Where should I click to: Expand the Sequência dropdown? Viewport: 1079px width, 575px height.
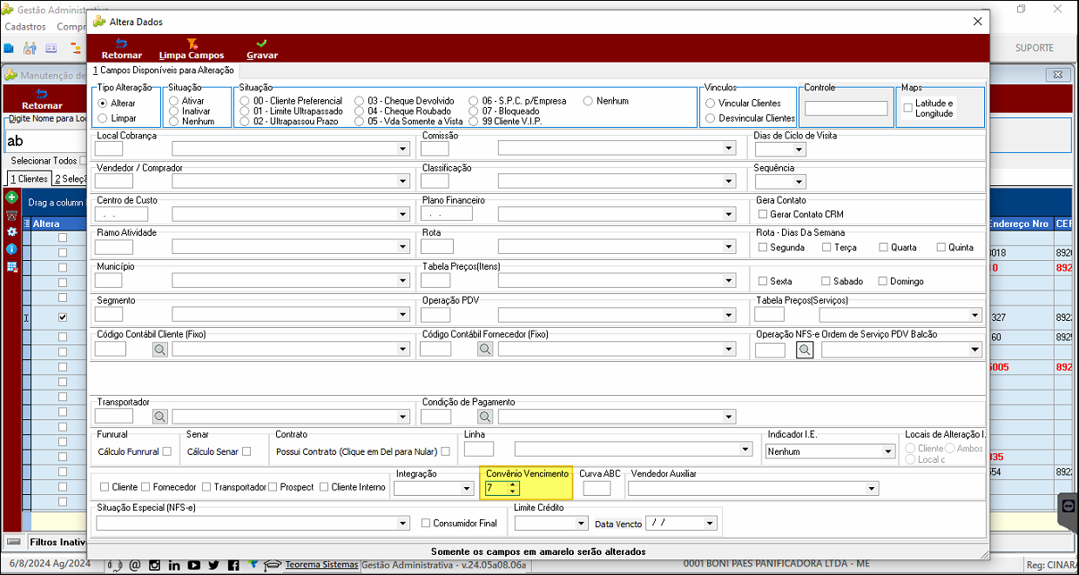(799, 182)
